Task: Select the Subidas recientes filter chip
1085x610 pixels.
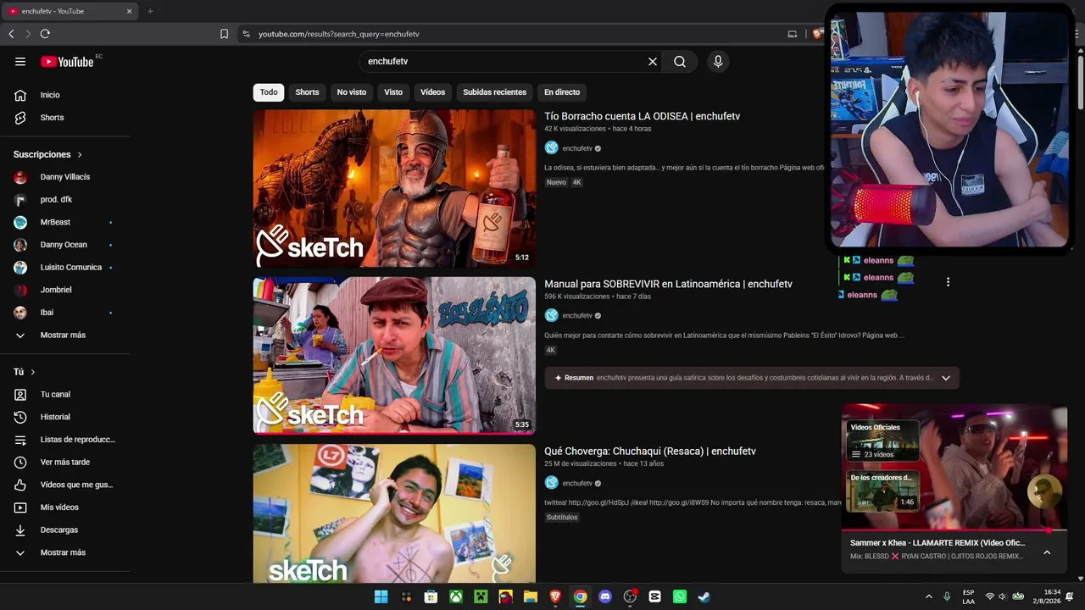Action: 494,92
